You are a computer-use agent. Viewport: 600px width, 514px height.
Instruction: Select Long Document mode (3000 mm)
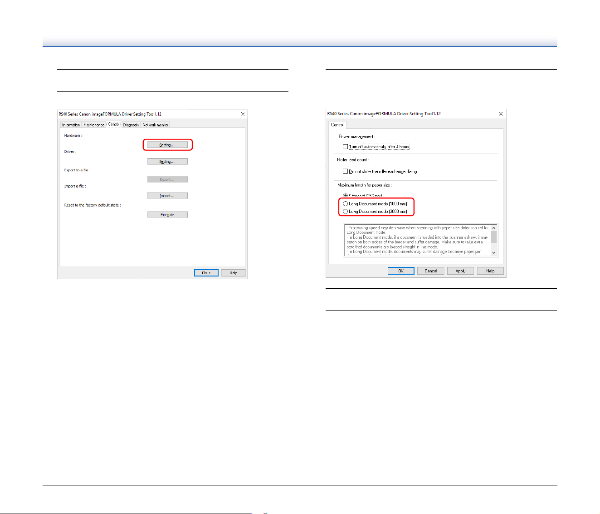pos(375,212)
